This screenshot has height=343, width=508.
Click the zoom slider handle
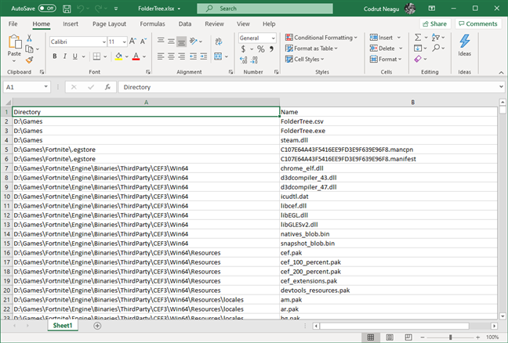(450, 338)
